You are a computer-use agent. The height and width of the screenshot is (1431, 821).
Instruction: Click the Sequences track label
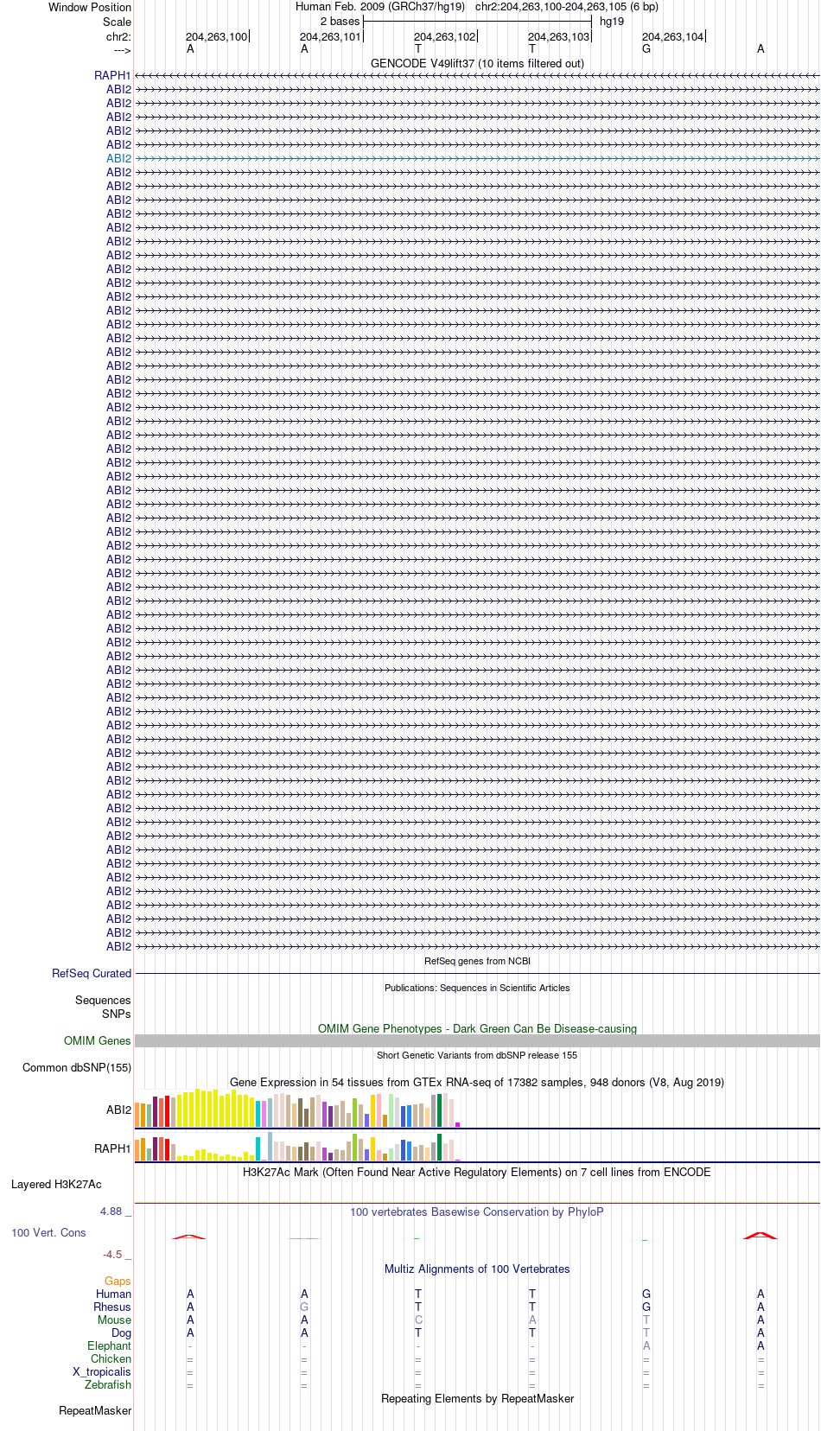pyautogui.click(x=103, y=1001)
